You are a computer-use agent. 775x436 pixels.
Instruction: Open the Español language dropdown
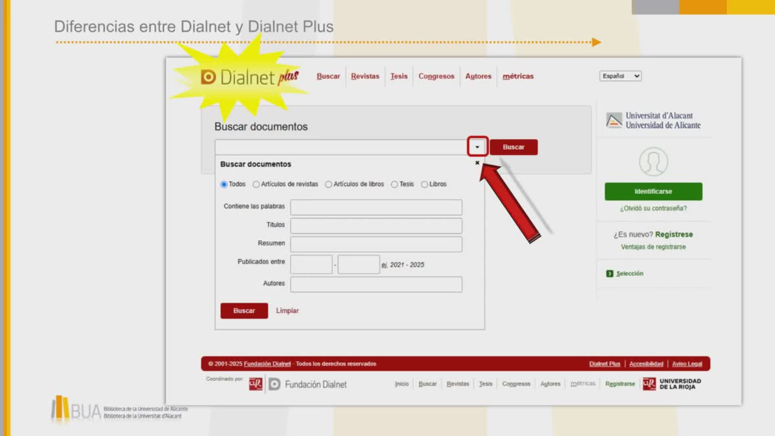[x=620, y=76]
